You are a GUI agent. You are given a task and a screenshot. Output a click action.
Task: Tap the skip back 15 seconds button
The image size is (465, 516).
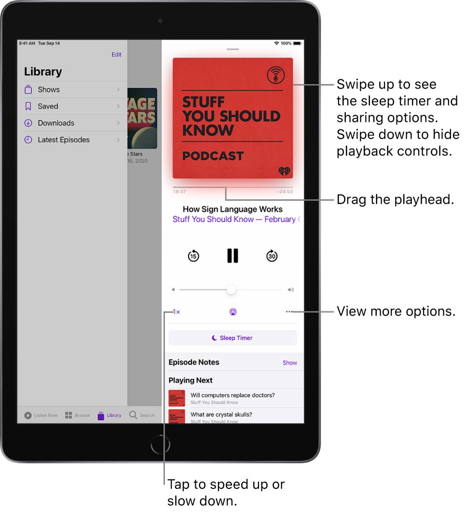[193, 256]
